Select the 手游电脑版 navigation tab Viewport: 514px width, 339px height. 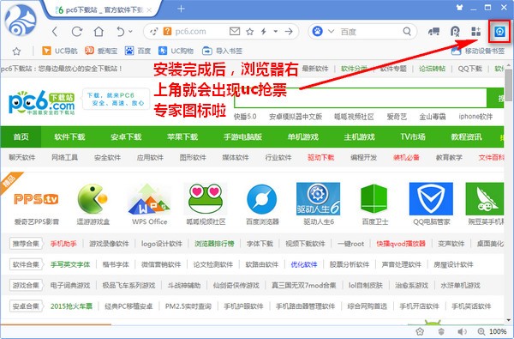243,136
